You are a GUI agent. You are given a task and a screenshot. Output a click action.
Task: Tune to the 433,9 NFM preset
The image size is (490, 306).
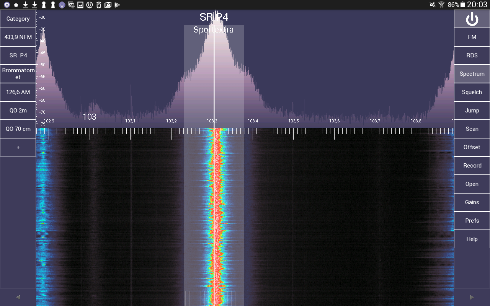click(x=18, y=37)
